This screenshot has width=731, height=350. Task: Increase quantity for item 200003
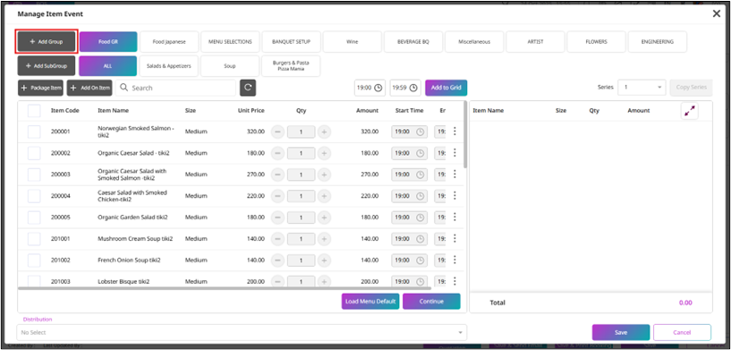[x=324, y=175]
